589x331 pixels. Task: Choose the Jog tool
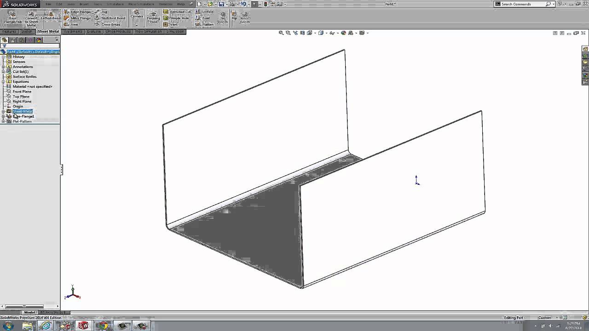(101, 12)
